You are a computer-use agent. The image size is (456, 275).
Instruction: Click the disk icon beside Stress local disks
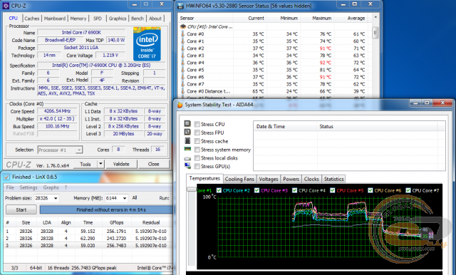pyautogui.click(x=187, y=158)
